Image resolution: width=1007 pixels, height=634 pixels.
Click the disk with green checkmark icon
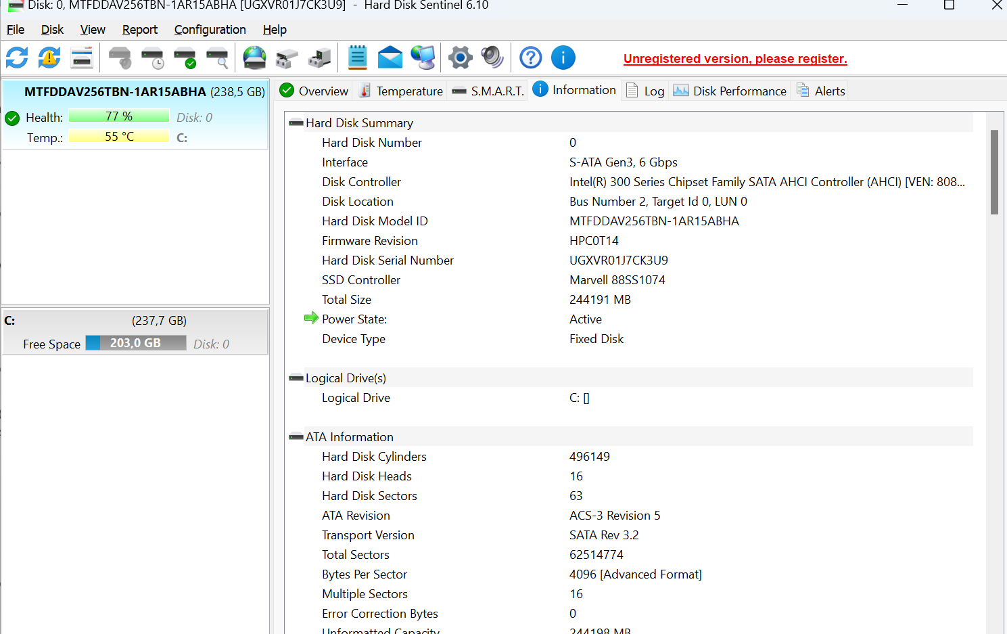(x=185, y=58)
